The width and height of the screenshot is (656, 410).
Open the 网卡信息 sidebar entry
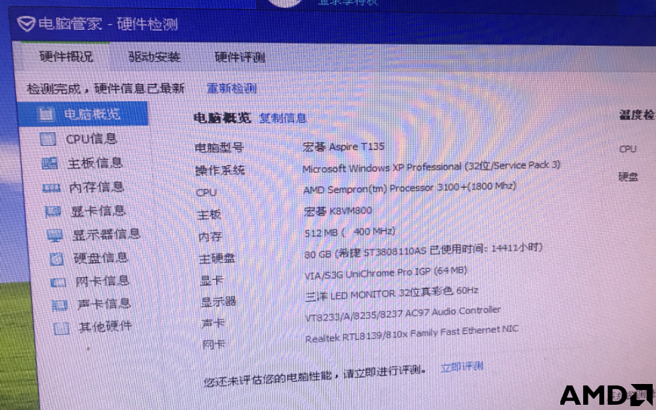[103, 281]
